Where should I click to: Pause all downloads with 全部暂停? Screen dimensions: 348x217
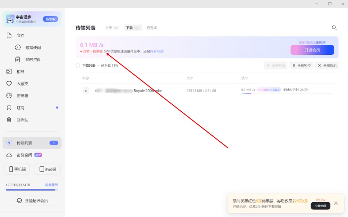click(x=301, y=66)
